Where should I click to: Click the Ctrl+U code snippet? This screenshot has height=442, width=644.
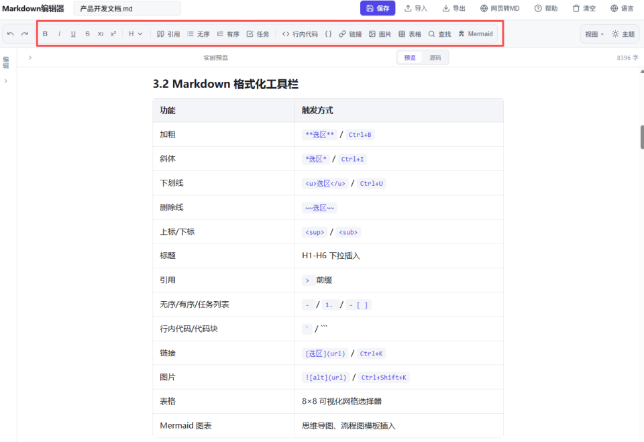371,183
